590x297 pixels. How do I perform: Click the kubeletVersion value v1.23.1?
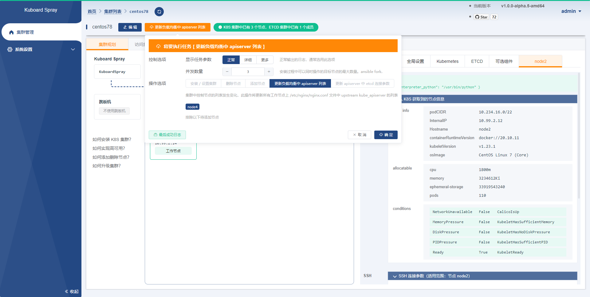coord(487,147)
